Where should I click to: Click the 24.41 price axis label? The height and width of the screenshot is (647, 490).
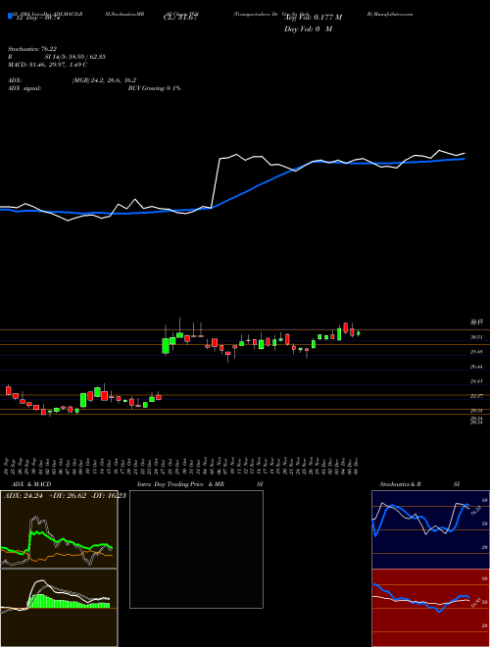point(476,381)
